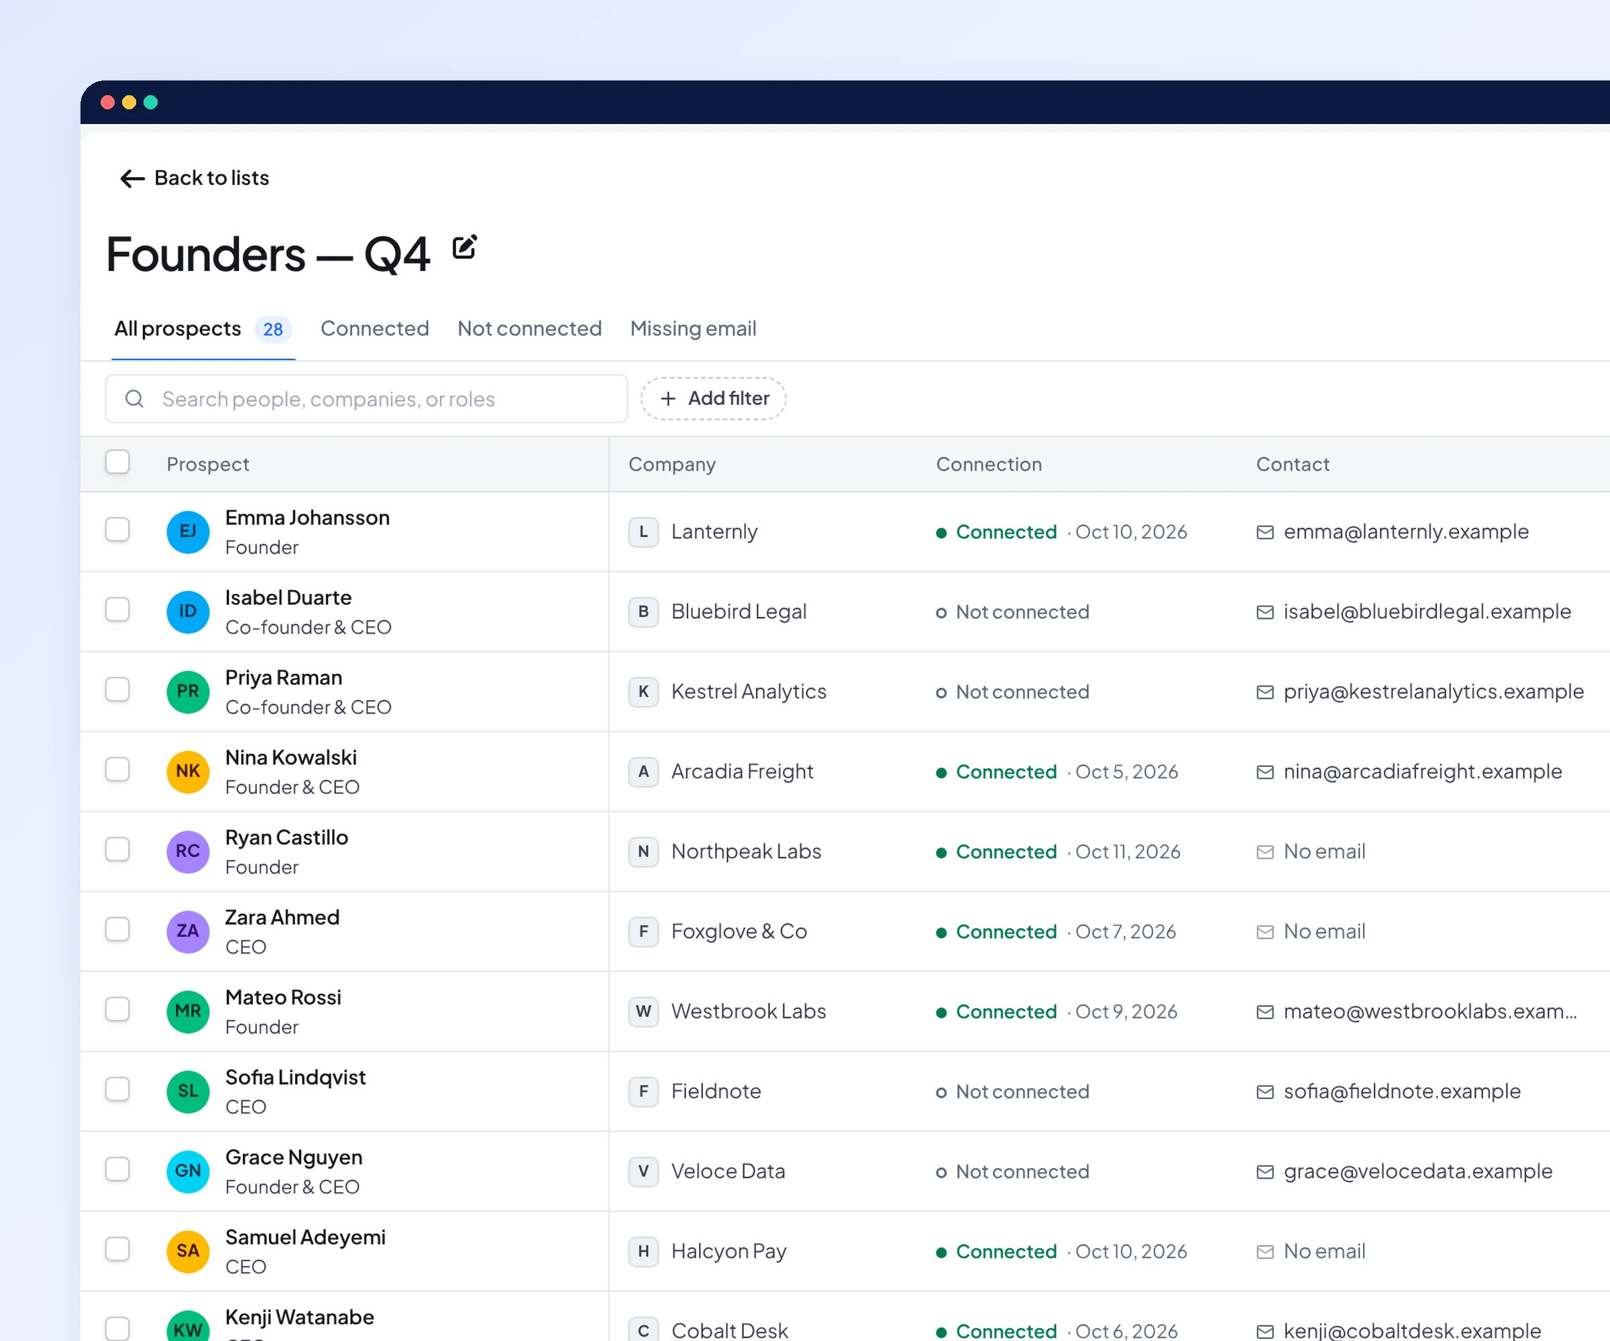This screenshot has width=1610, height=1341.
Task: Click the GN avatar for Grace Nguyen
Action: (x=188, y=1171)
